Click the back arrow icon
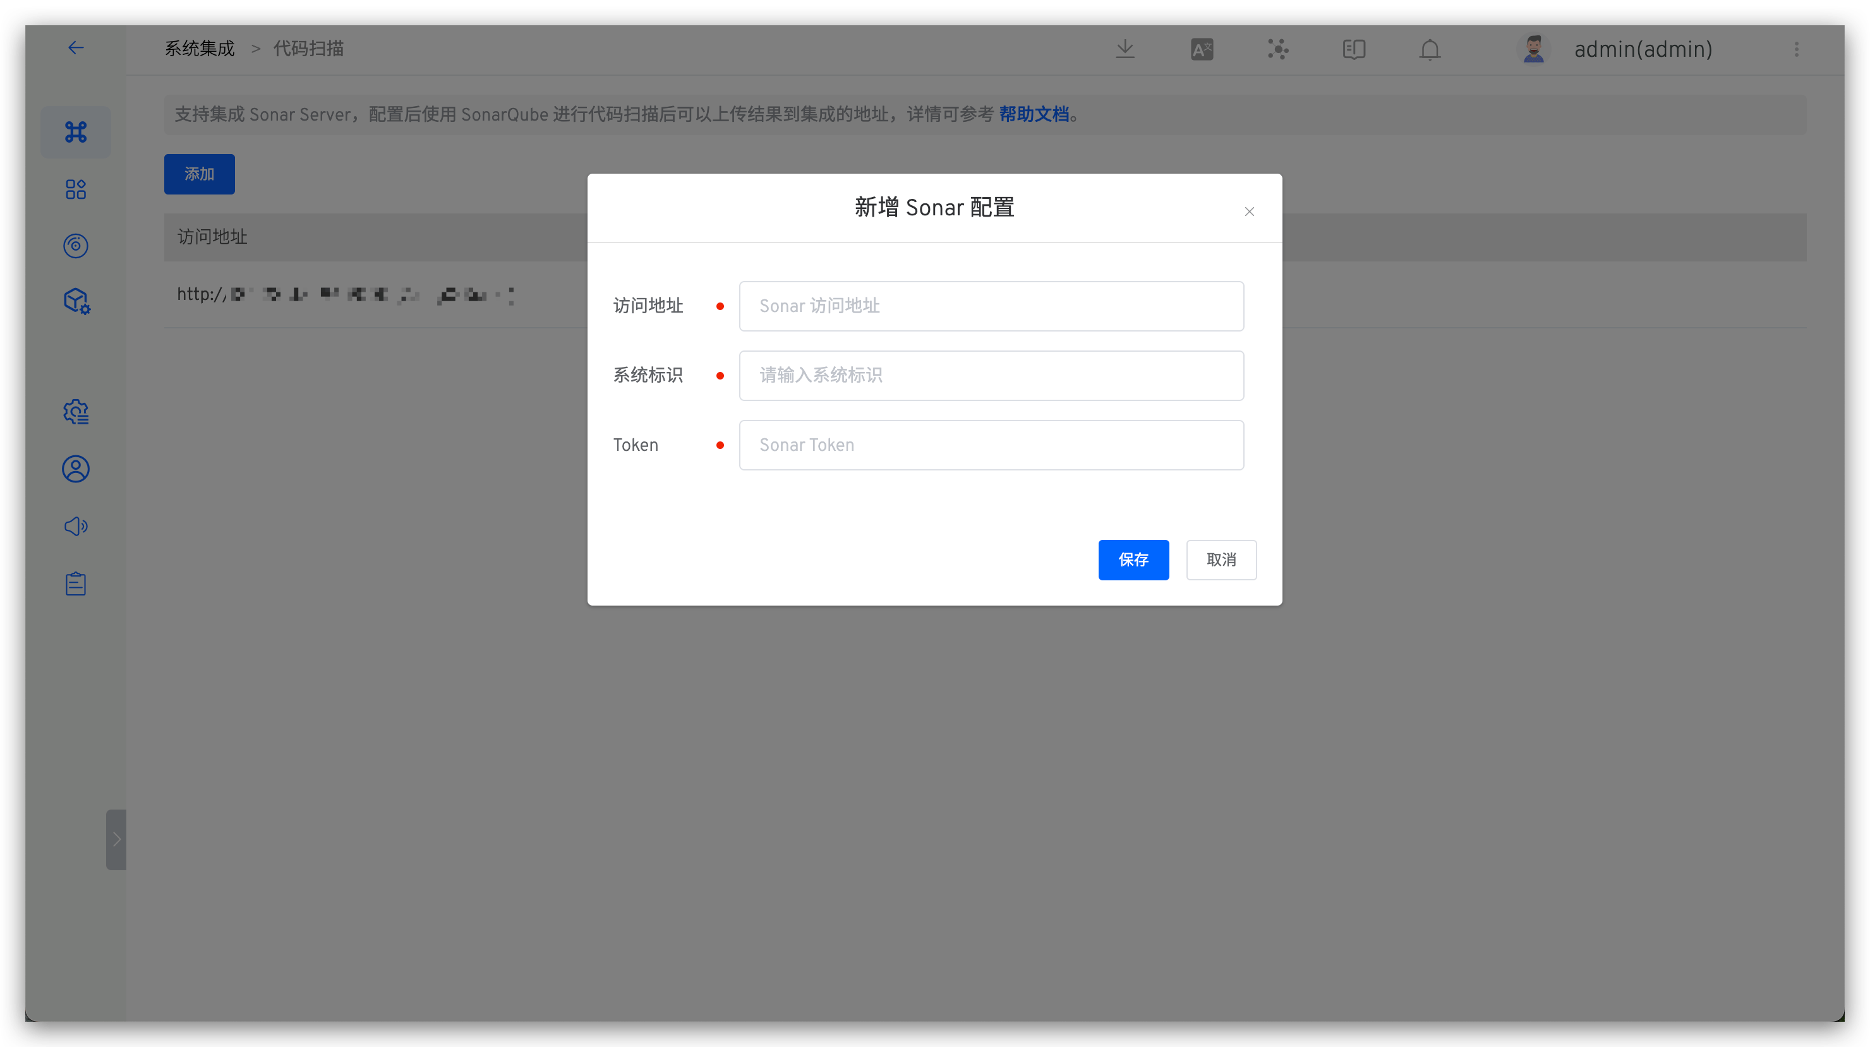This screenshot has height=1047, width=1870. (x=76, y=48)
